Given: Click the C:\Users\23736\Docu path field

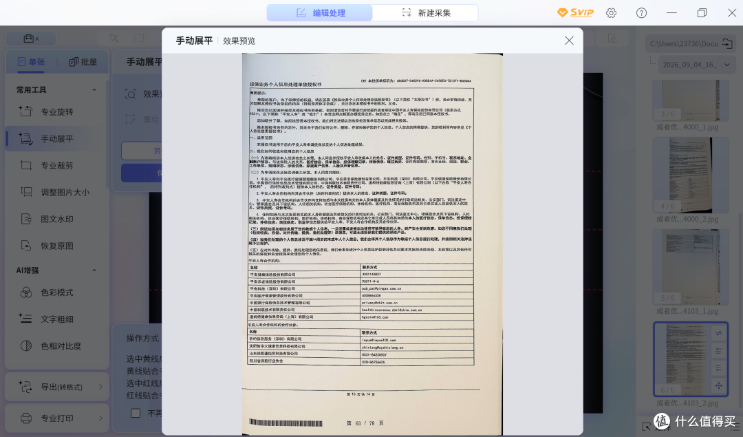Looking at the screenshot, I should (x=684, y=43).
